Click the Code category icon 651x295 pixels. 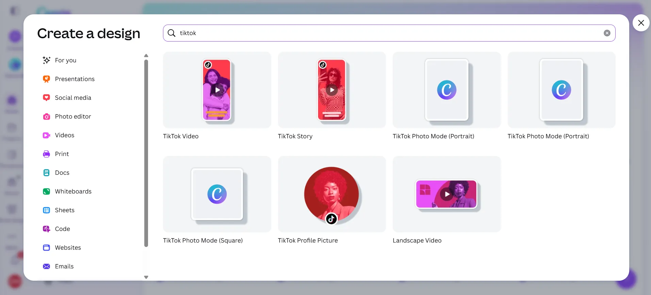tap(47, 229)
